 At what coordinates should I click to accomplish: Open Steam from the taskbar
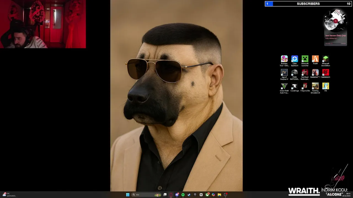[189, 195]
